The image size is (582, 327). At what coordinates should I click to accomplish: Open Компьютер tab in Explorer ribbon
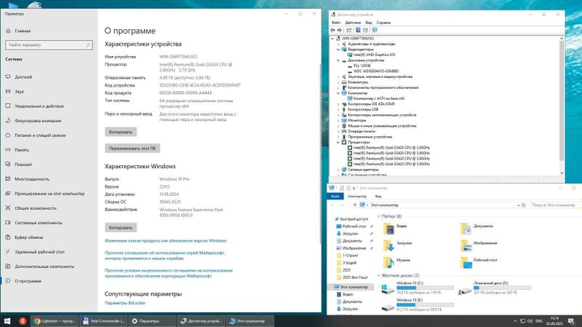357,196
